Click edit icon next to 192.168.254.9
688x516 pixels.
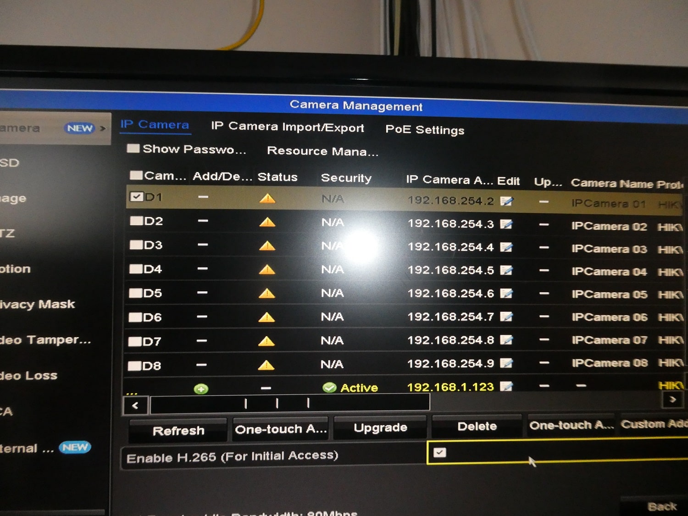pos(506,363)
